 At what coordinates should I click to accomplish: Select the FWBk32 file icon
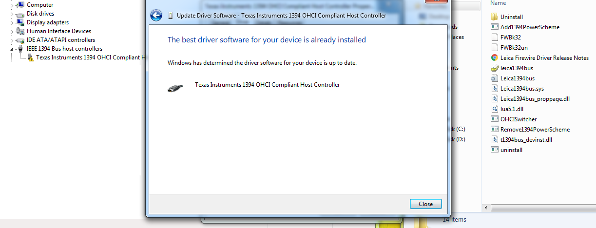495,38
